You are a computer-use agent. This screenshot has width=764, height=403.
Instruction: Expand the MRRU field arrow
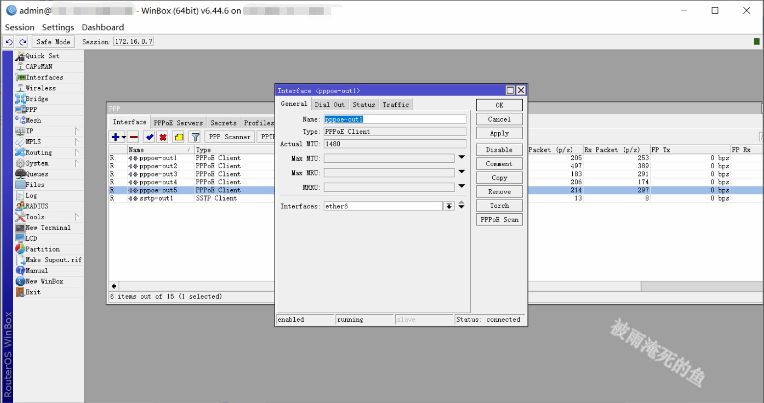pos(461,187)
